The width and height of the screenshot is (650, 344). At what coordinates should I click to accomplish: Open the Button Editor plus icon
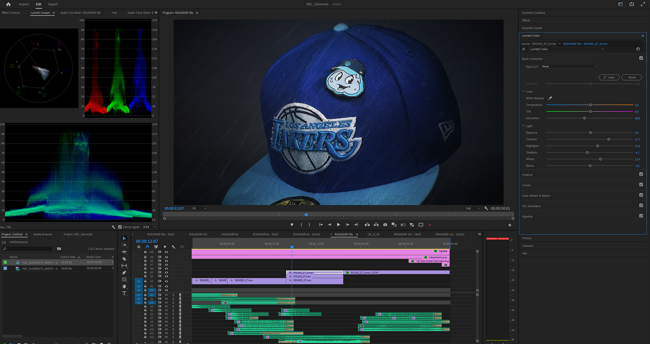(x=510, y=225)
